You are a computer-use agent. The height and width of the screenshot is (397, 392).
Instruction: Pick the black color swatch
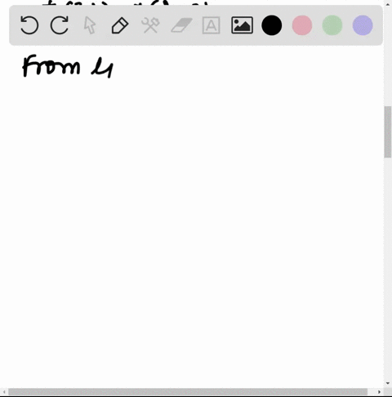(x=272, y=25)
